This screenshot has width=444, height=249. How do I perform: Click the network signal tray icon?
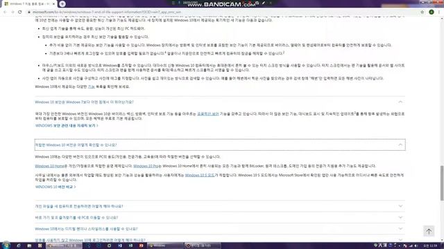pyautogui.click(x=411, y=246)
